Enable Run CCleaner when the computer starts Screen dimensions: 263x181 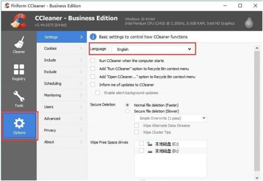coord(93,61)
